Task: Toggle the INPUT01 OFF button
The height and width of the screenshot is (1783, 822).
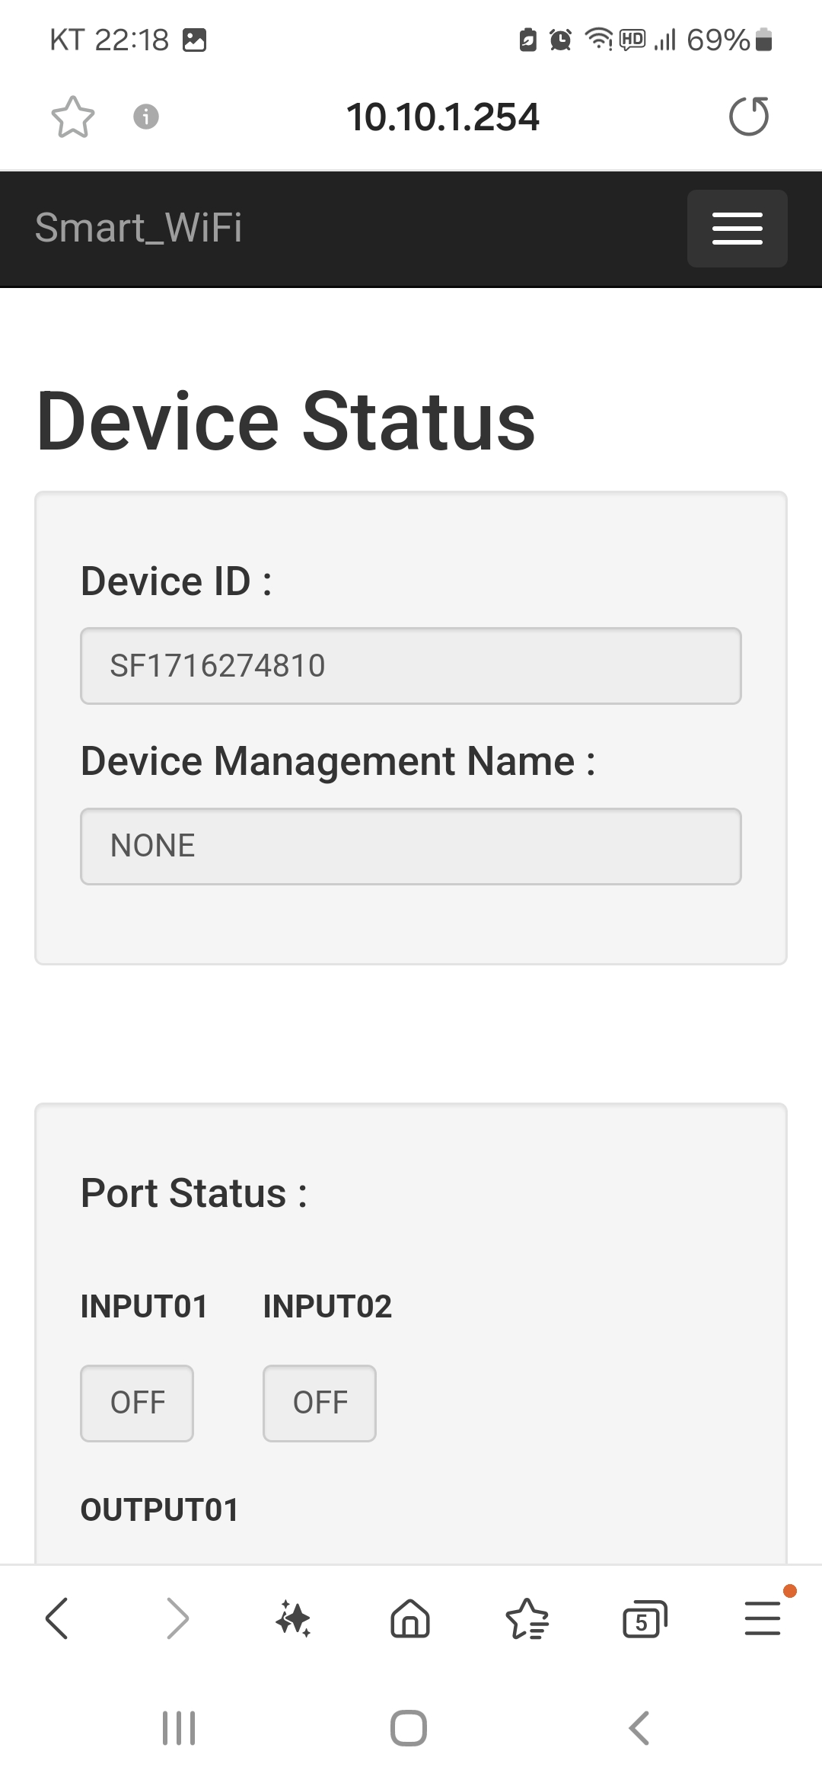Action: (137, 1403)
